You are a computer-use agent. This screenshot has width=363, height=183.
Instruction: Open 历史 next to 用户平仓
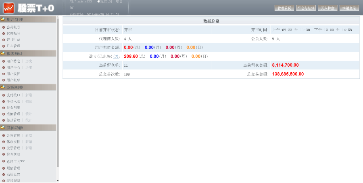pyautogui.click(x=29, y=67)
